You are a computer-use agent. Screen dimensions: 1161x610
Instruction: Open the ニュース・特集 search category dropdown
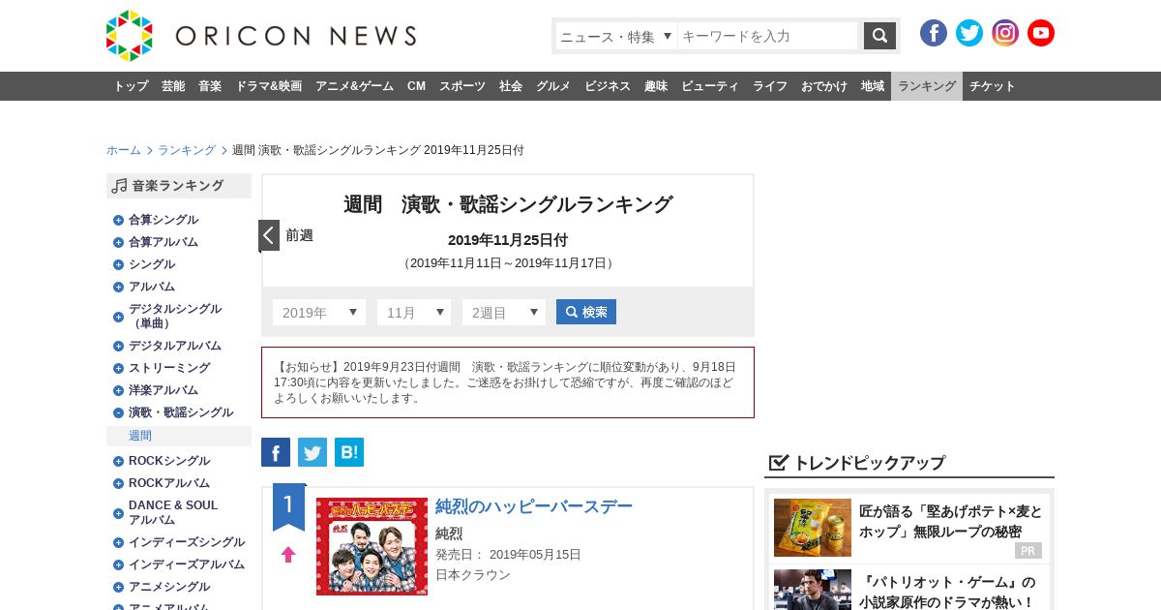(616, 36)
